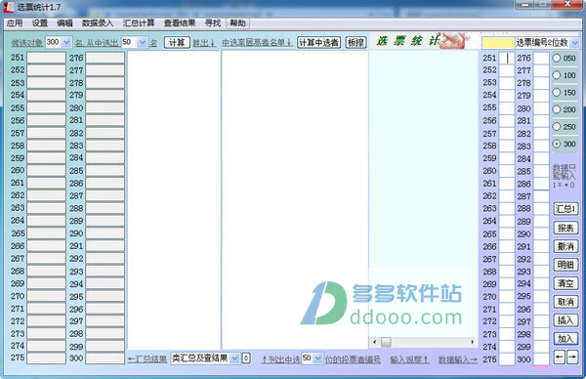Click the ←汇总结果 link
Viewport: 586px width, 379px height.
(147, 359)
